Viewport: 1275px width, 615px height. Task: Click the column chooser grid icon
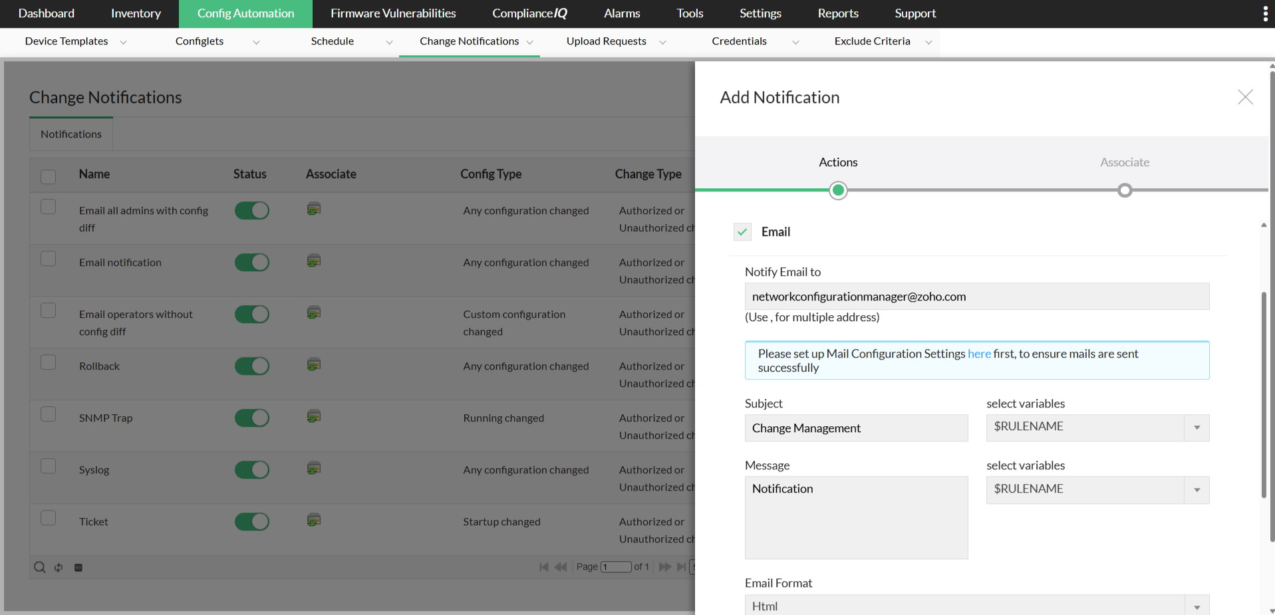[78, 567]
